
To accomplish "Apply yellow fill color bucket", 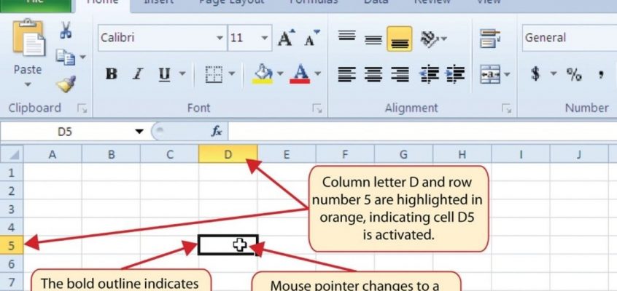I will click(x=263, y=73).
